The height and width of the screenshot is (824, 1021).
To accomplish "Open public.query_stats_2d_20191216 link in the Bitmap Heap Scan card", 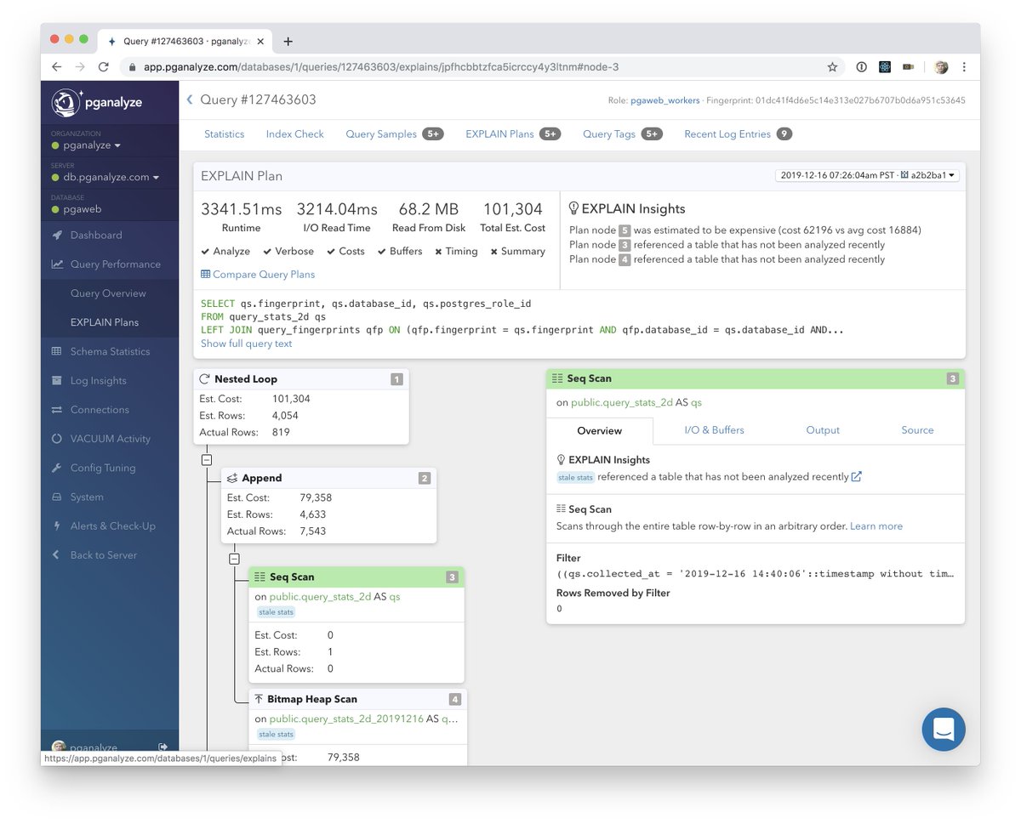I will click(x=347, y=719).
